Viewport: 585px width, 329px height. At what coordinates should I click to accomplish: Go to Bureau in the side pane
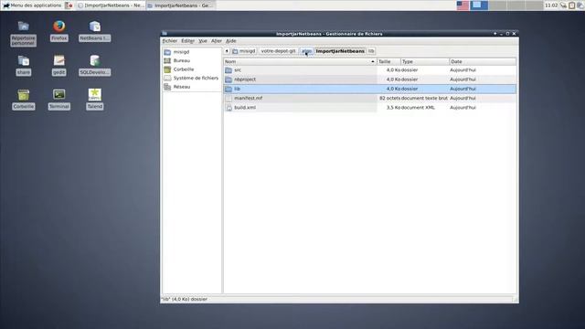tap(192, 60)
